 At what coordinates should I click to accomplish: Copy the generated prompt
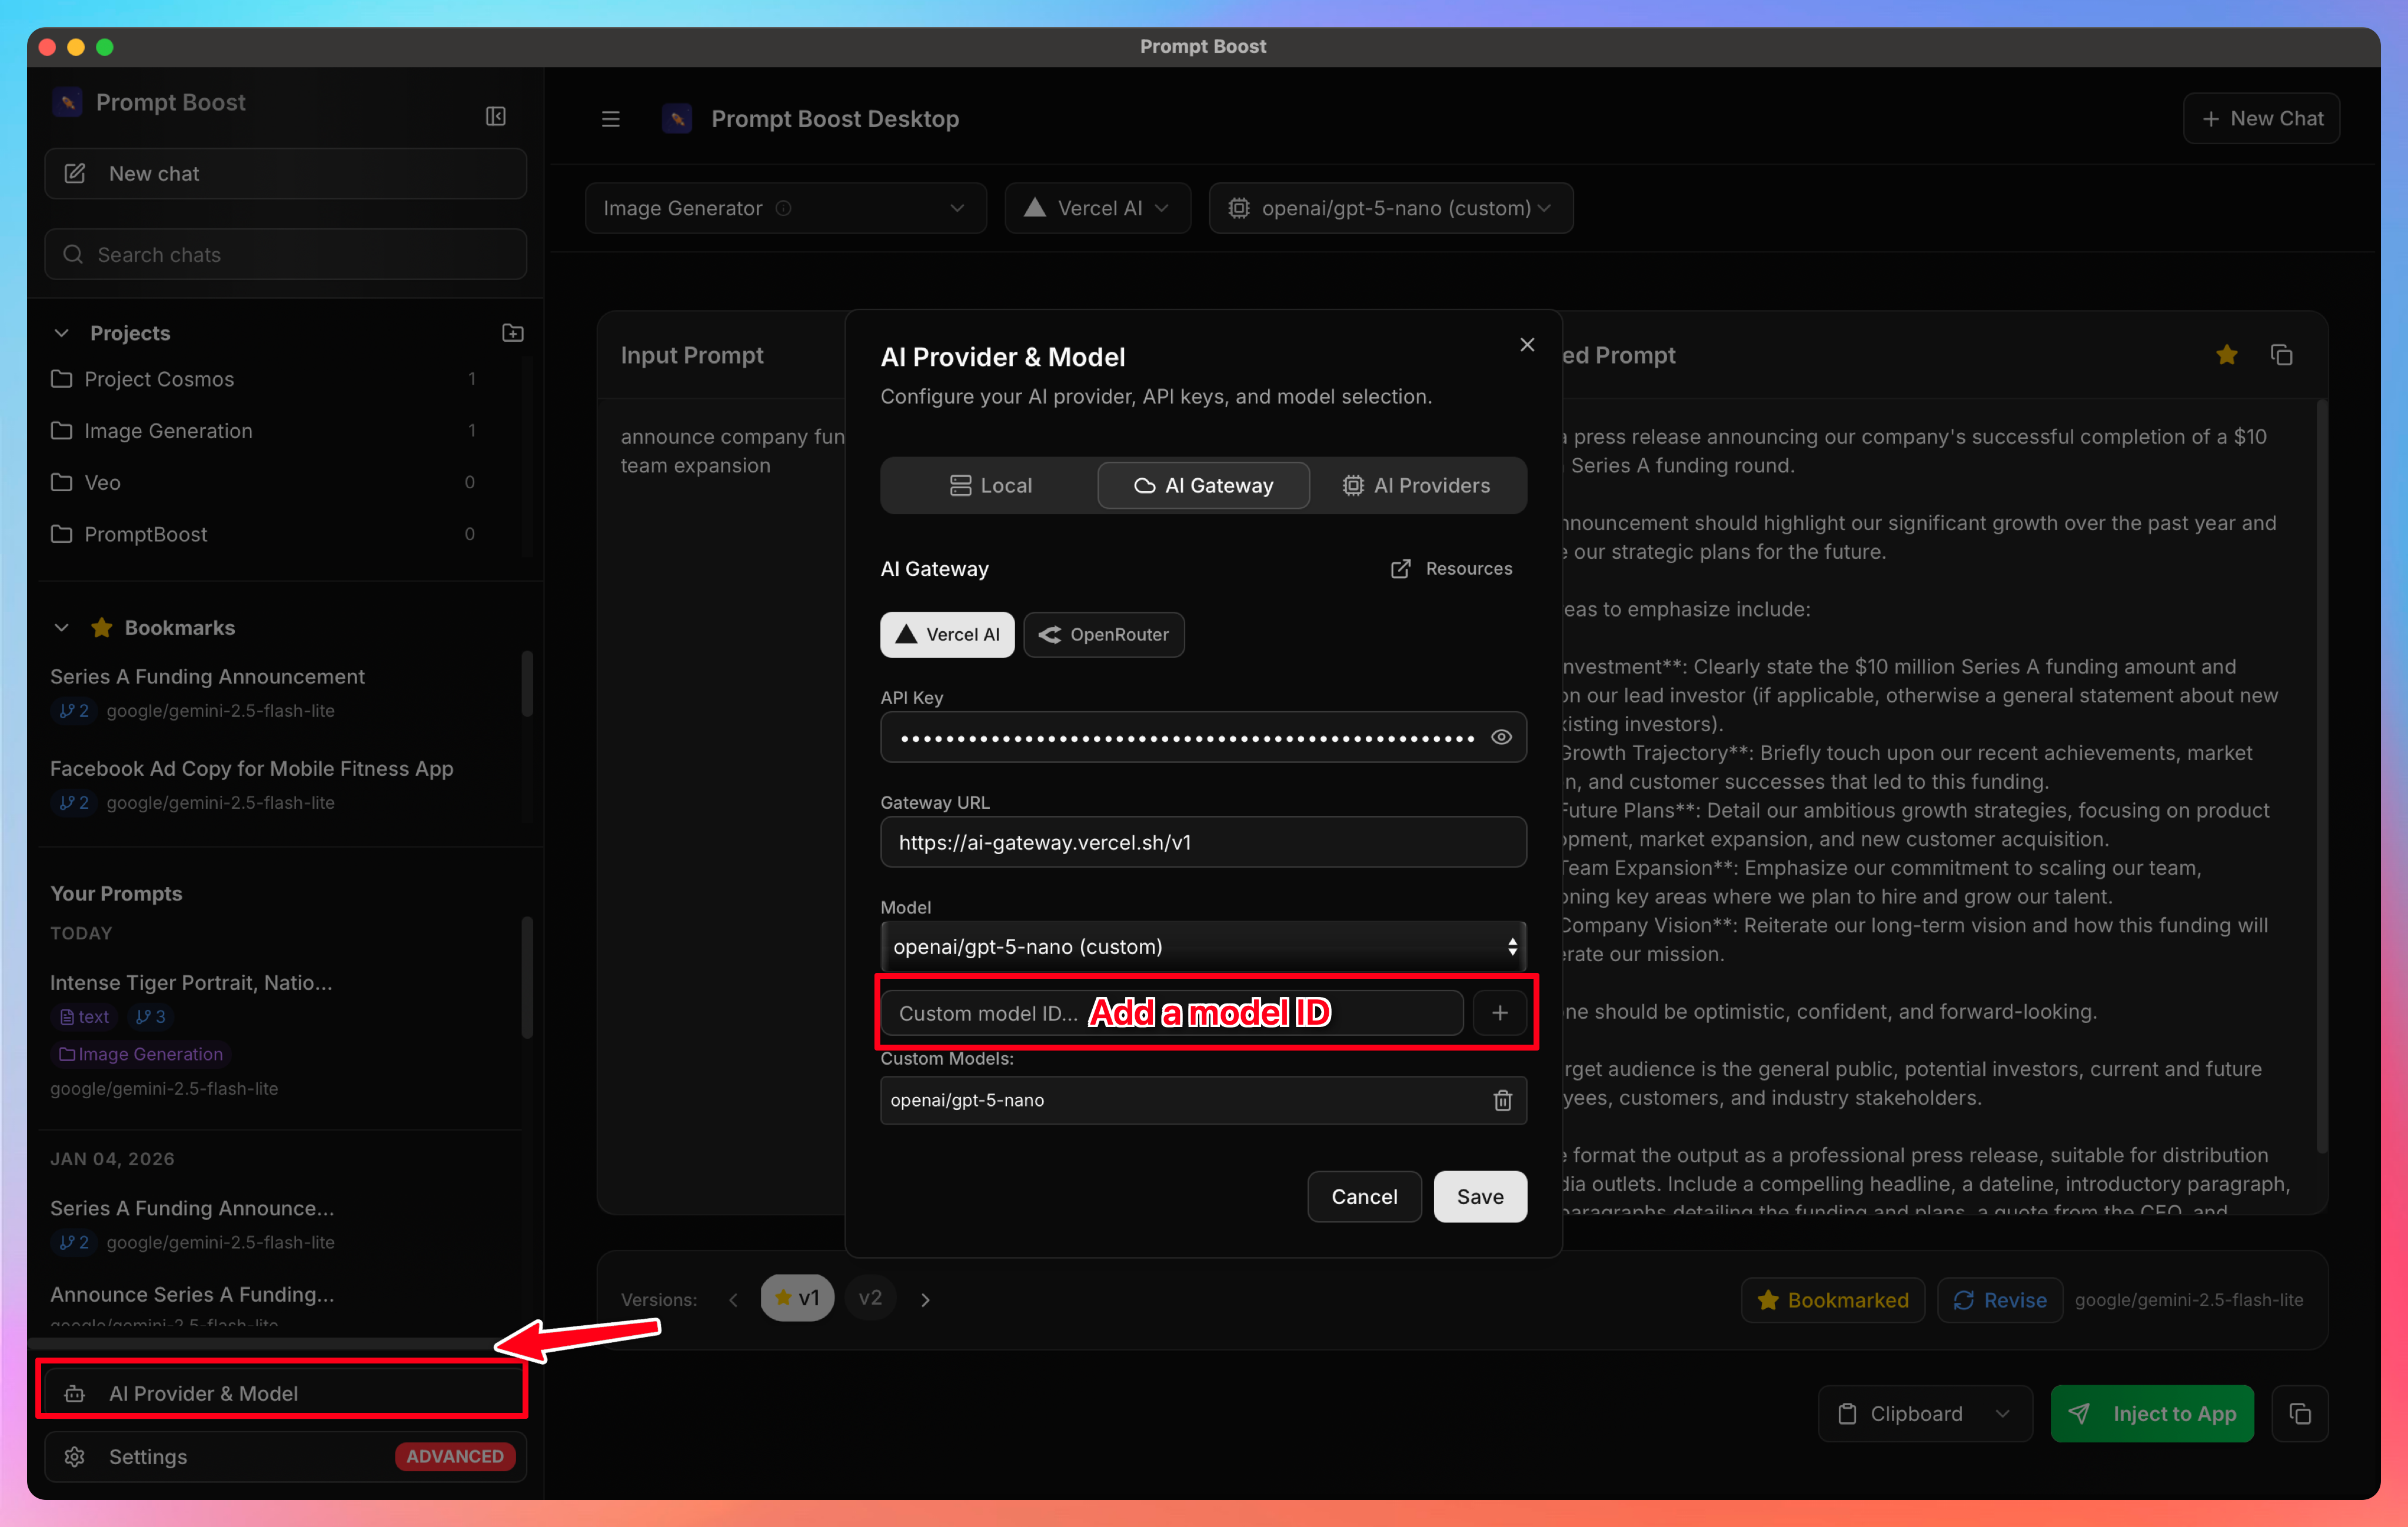click(2283, 355)
